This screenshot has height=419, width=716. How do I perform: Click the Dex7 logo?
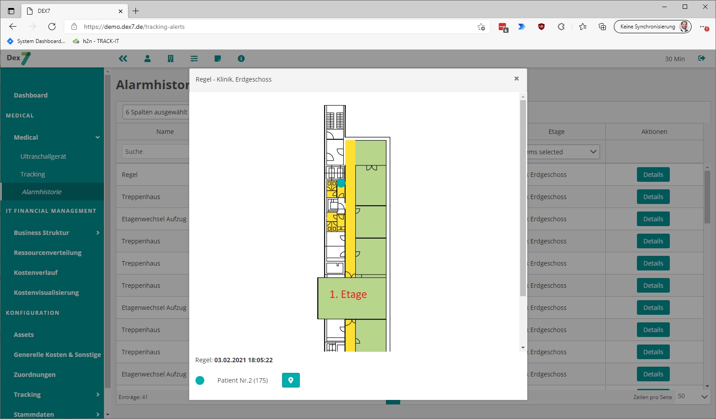(19, 59)
